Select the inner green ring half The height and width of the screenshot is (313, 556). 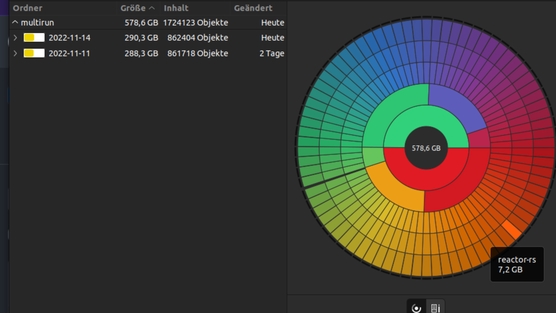coord(426,115)
